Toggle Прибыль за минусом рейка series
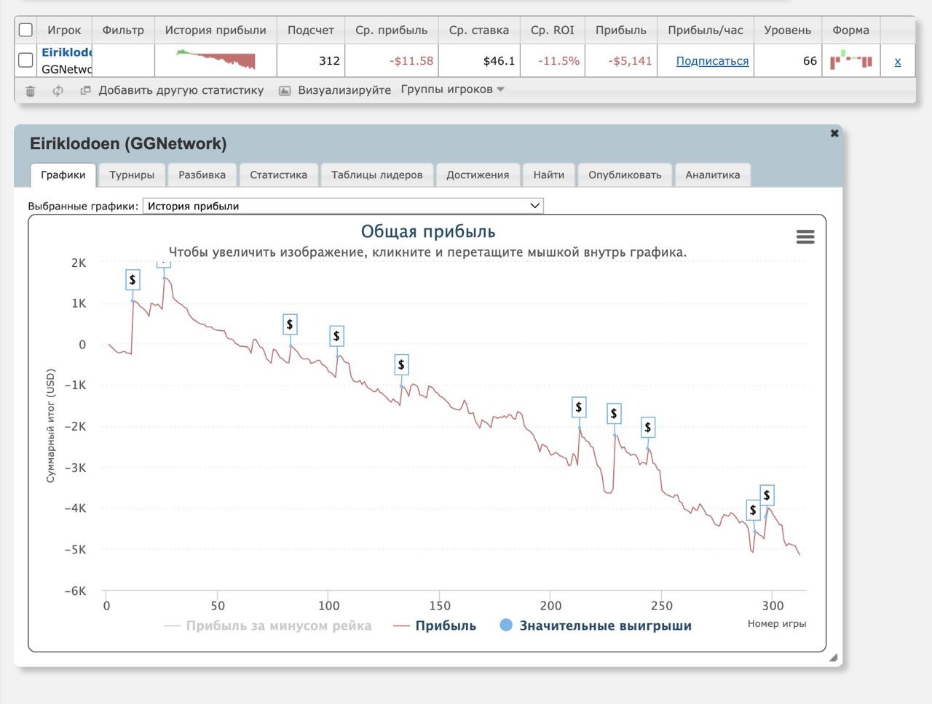The height and width of the screenshot is (704, 932). tap(268, 625)
